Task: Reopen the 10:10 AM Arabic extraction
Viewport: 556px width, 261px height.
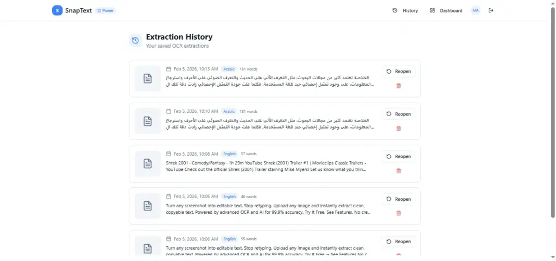Action: click(x=398, y=114)
